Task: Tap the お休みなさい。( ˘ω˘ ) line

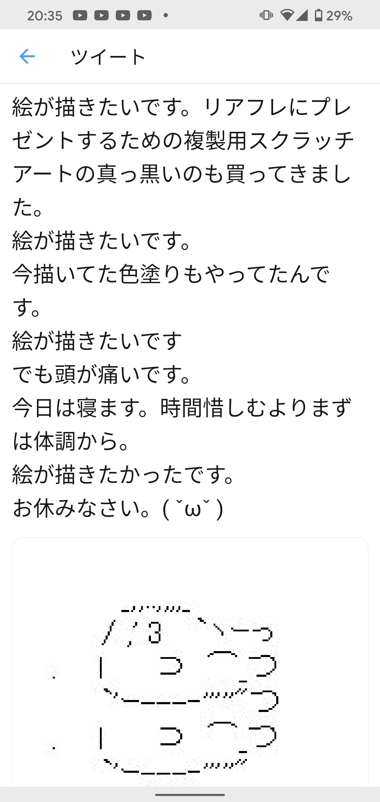Action: 118,509
